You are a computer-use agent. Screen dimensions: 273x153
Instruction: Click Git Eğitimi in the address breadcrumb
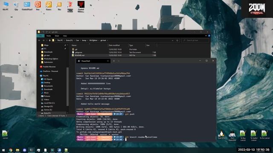pos(93,40)
